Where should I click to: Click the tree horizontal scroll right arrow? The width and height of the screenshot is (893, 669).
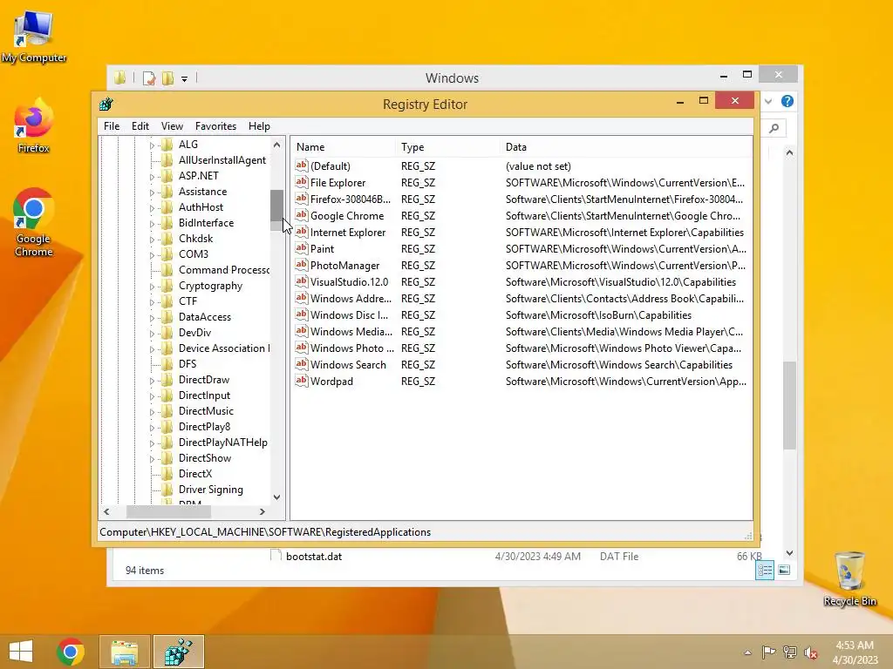262,511
